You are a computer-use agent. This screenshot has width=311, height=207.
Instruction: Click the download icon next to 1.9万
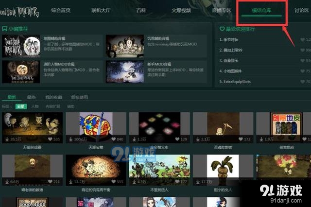[261, 139]
